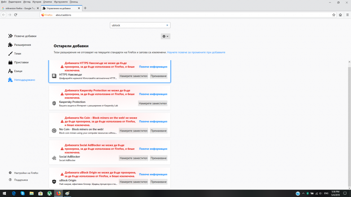Click the Firefox identity icon in address bar
The image size is (351, 197).
tap(47, 15)
